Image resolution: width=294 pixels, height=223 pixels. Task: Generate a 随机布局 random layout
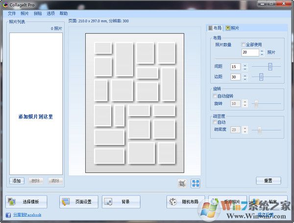(186, 202)
